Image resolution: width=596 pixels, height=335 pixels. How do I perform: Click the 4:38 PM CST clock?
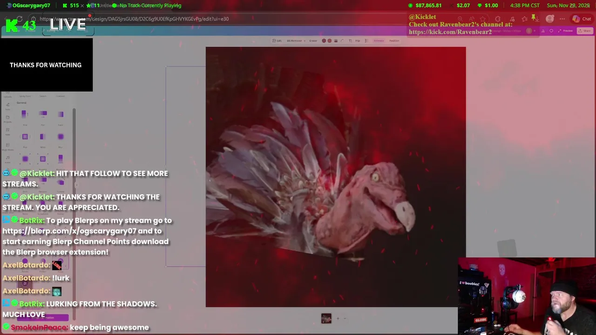click(525, 5)
